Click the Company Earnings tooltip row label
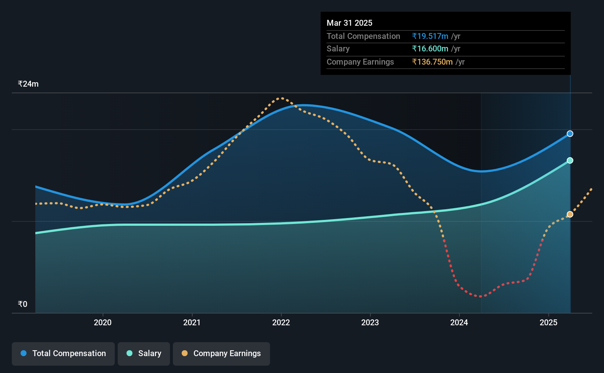 (360, 62)
